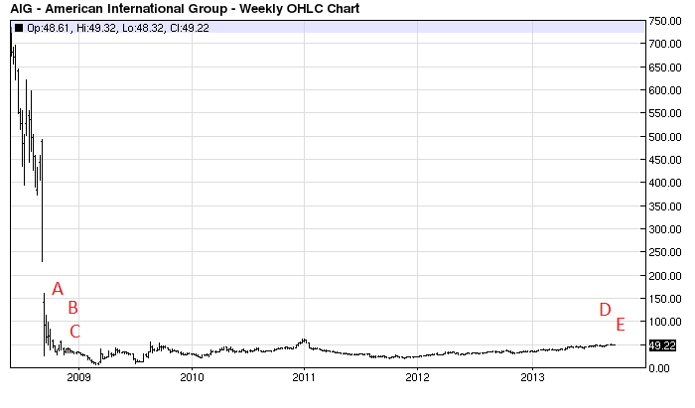Click the 300.00 price axis label
Viewport: 695px width, 408px height.
pyautogui.click(x=665, y=229)
